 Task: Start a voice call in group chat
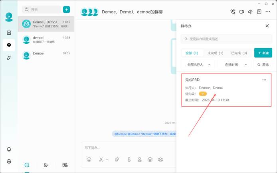point(233,12)
